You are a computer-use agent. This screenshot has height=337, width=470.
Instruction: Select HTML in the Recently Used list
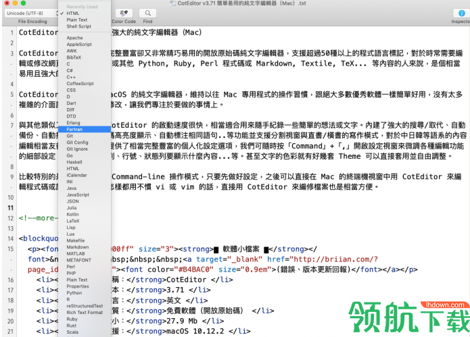(x=73, y=13)
